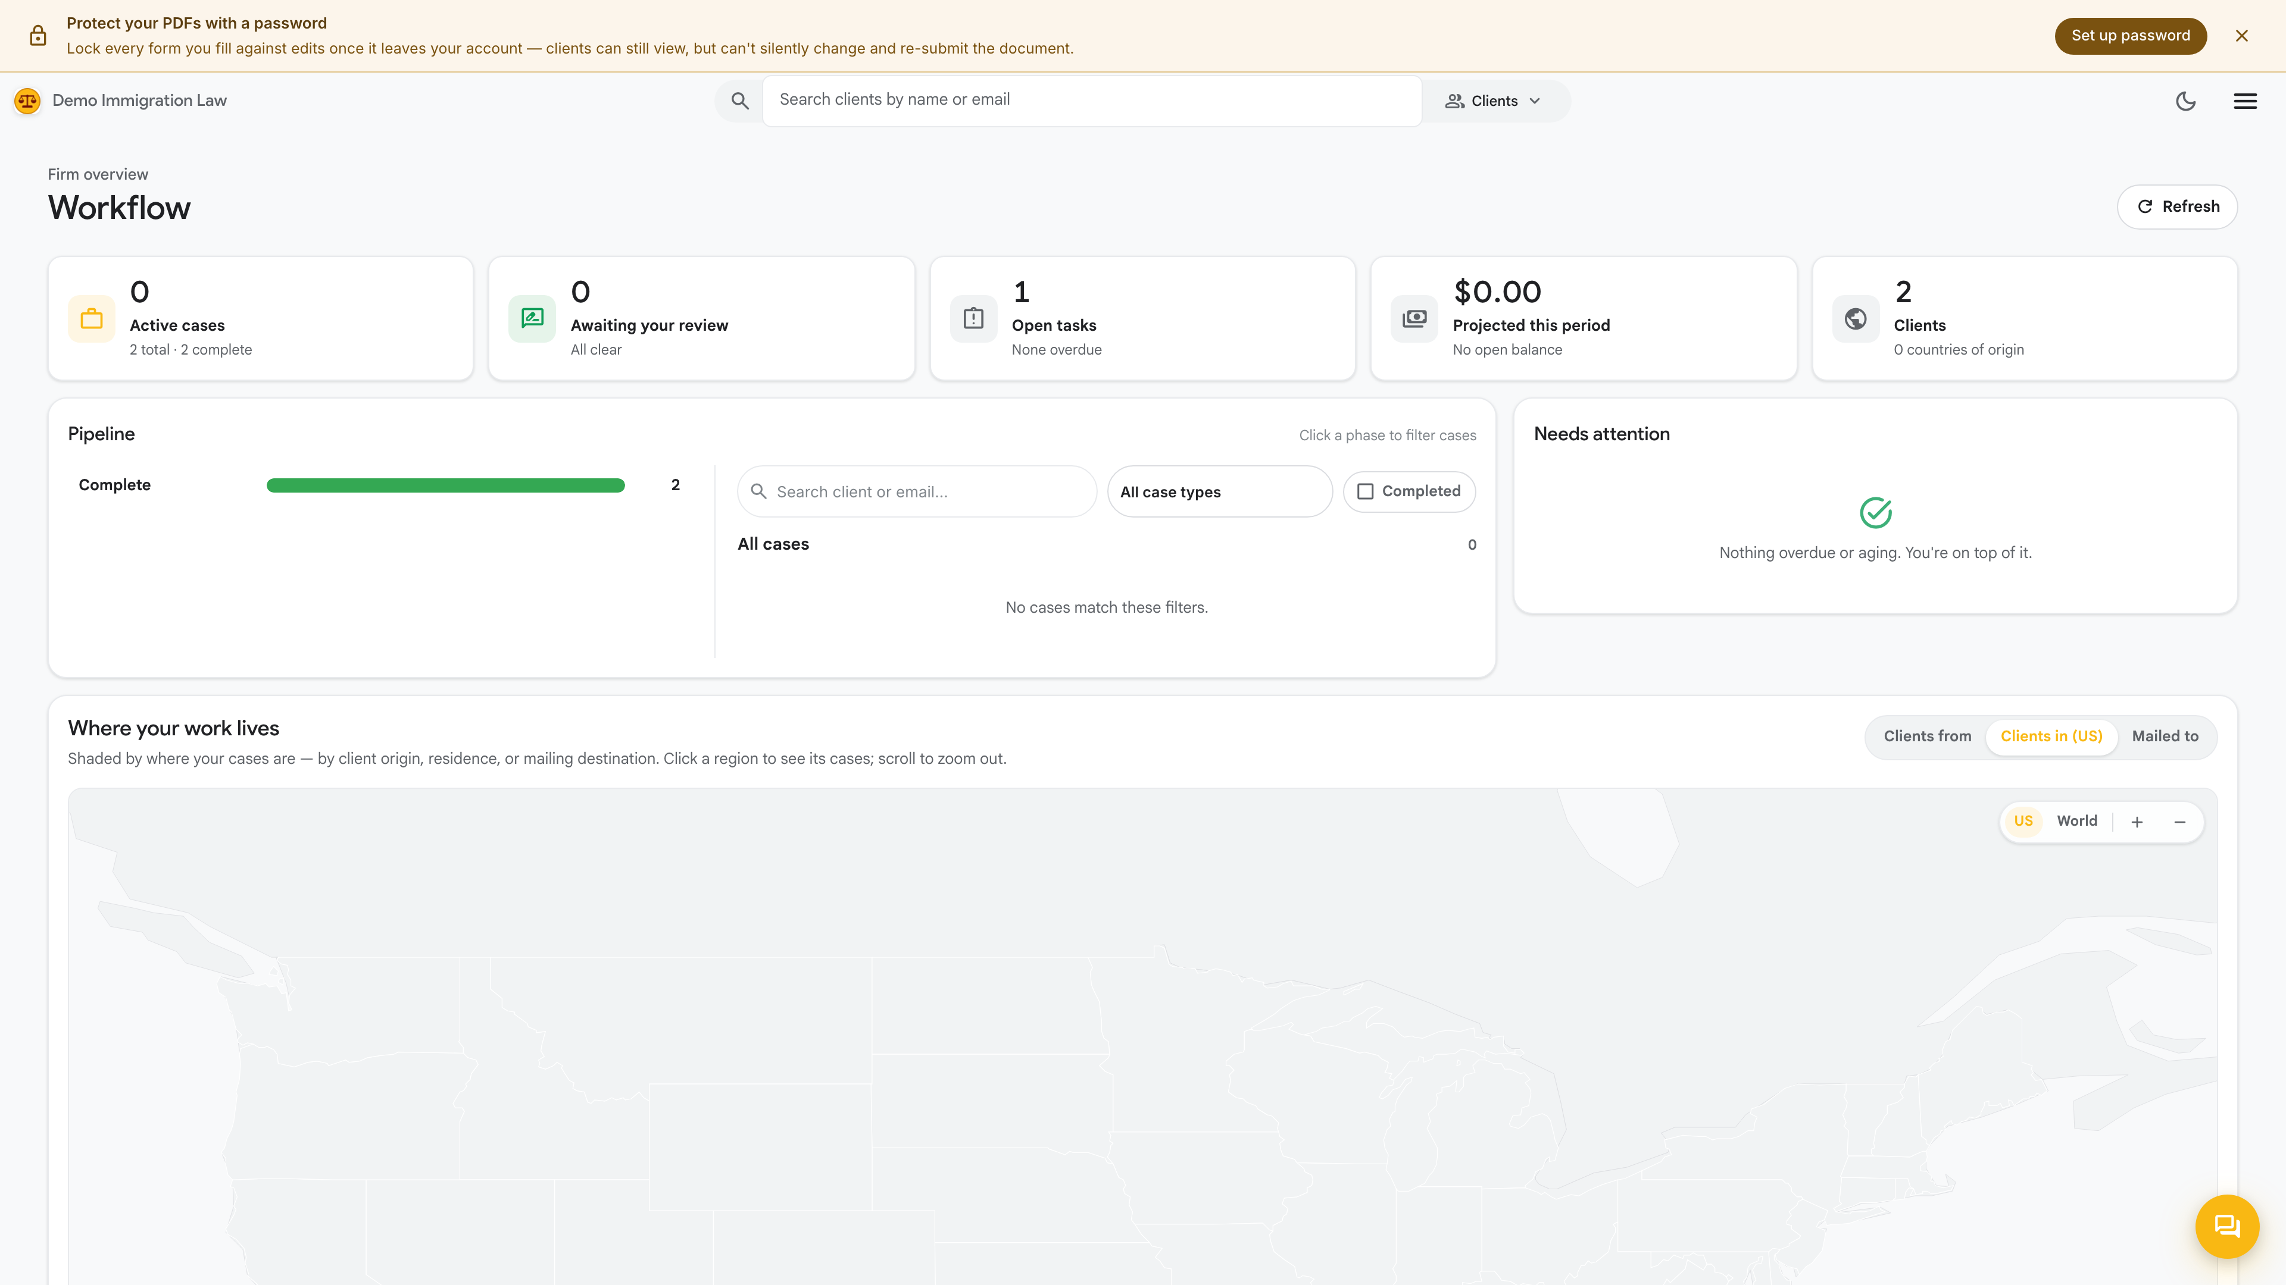The width and height of the screenshot is (2286, 1285).
Task: Click the "All cases" heading
Action: click(773, 544)
